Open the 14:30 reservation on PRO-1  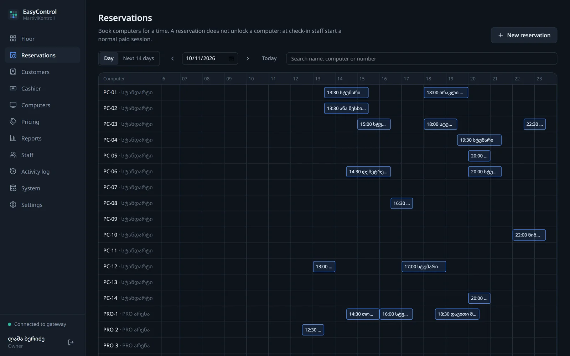coord(363,314)
